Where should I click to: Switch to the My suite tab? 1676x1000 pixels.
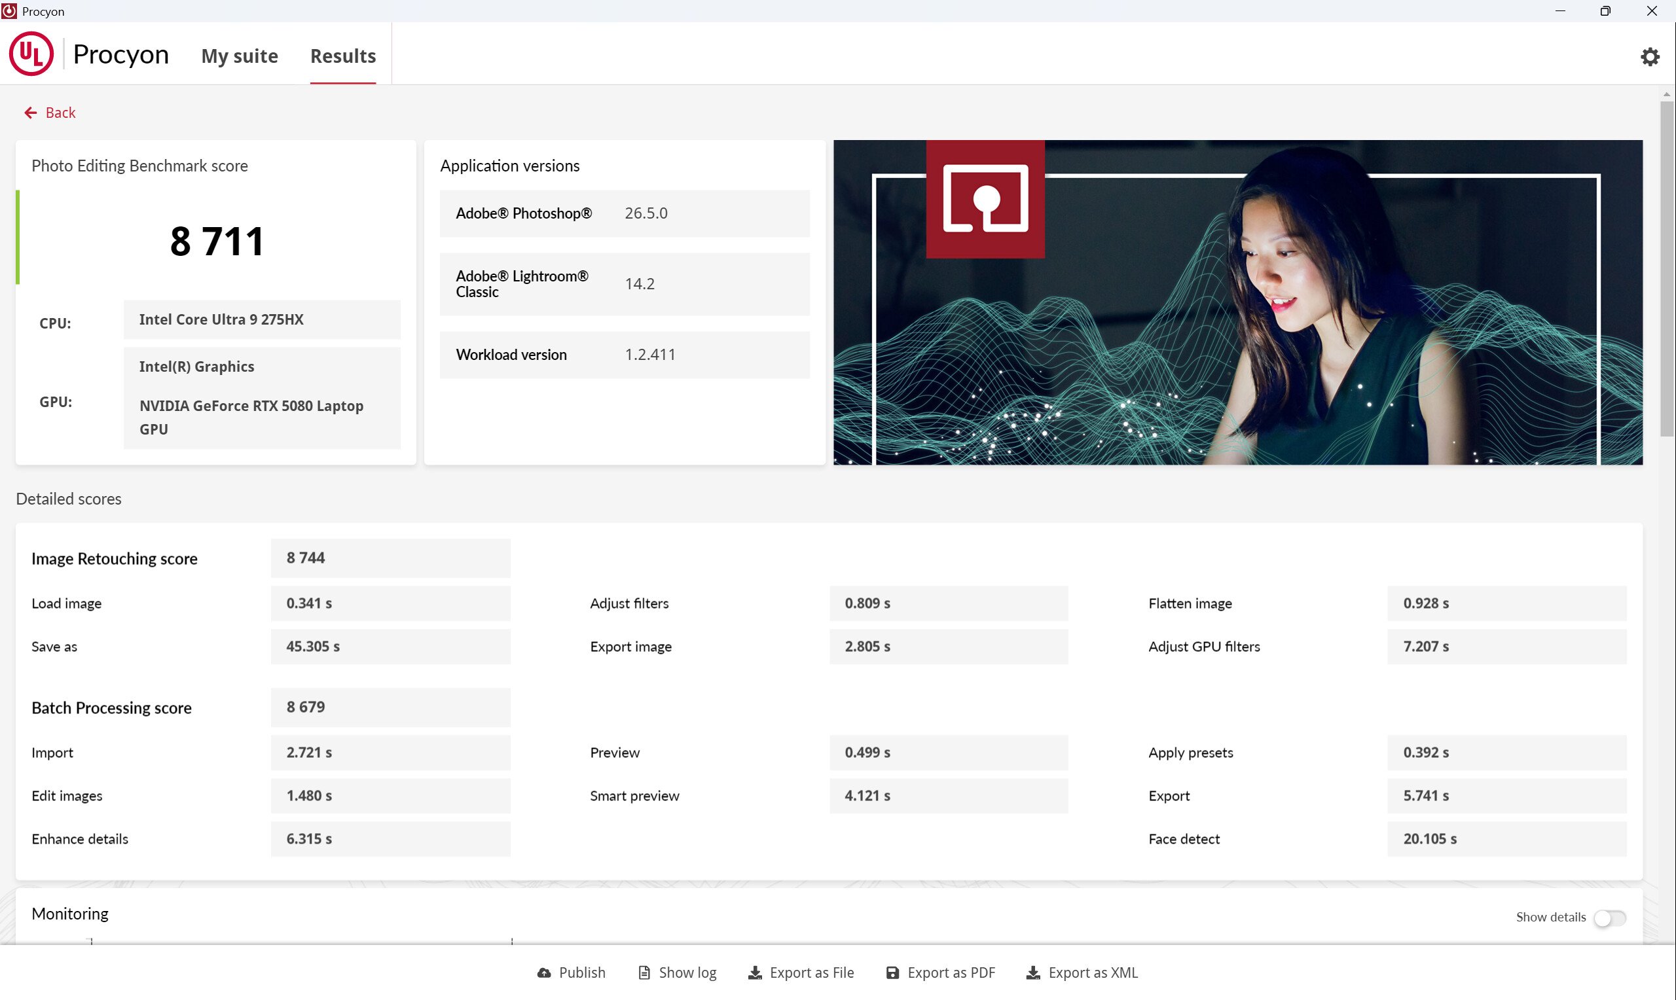coord(239,56)
